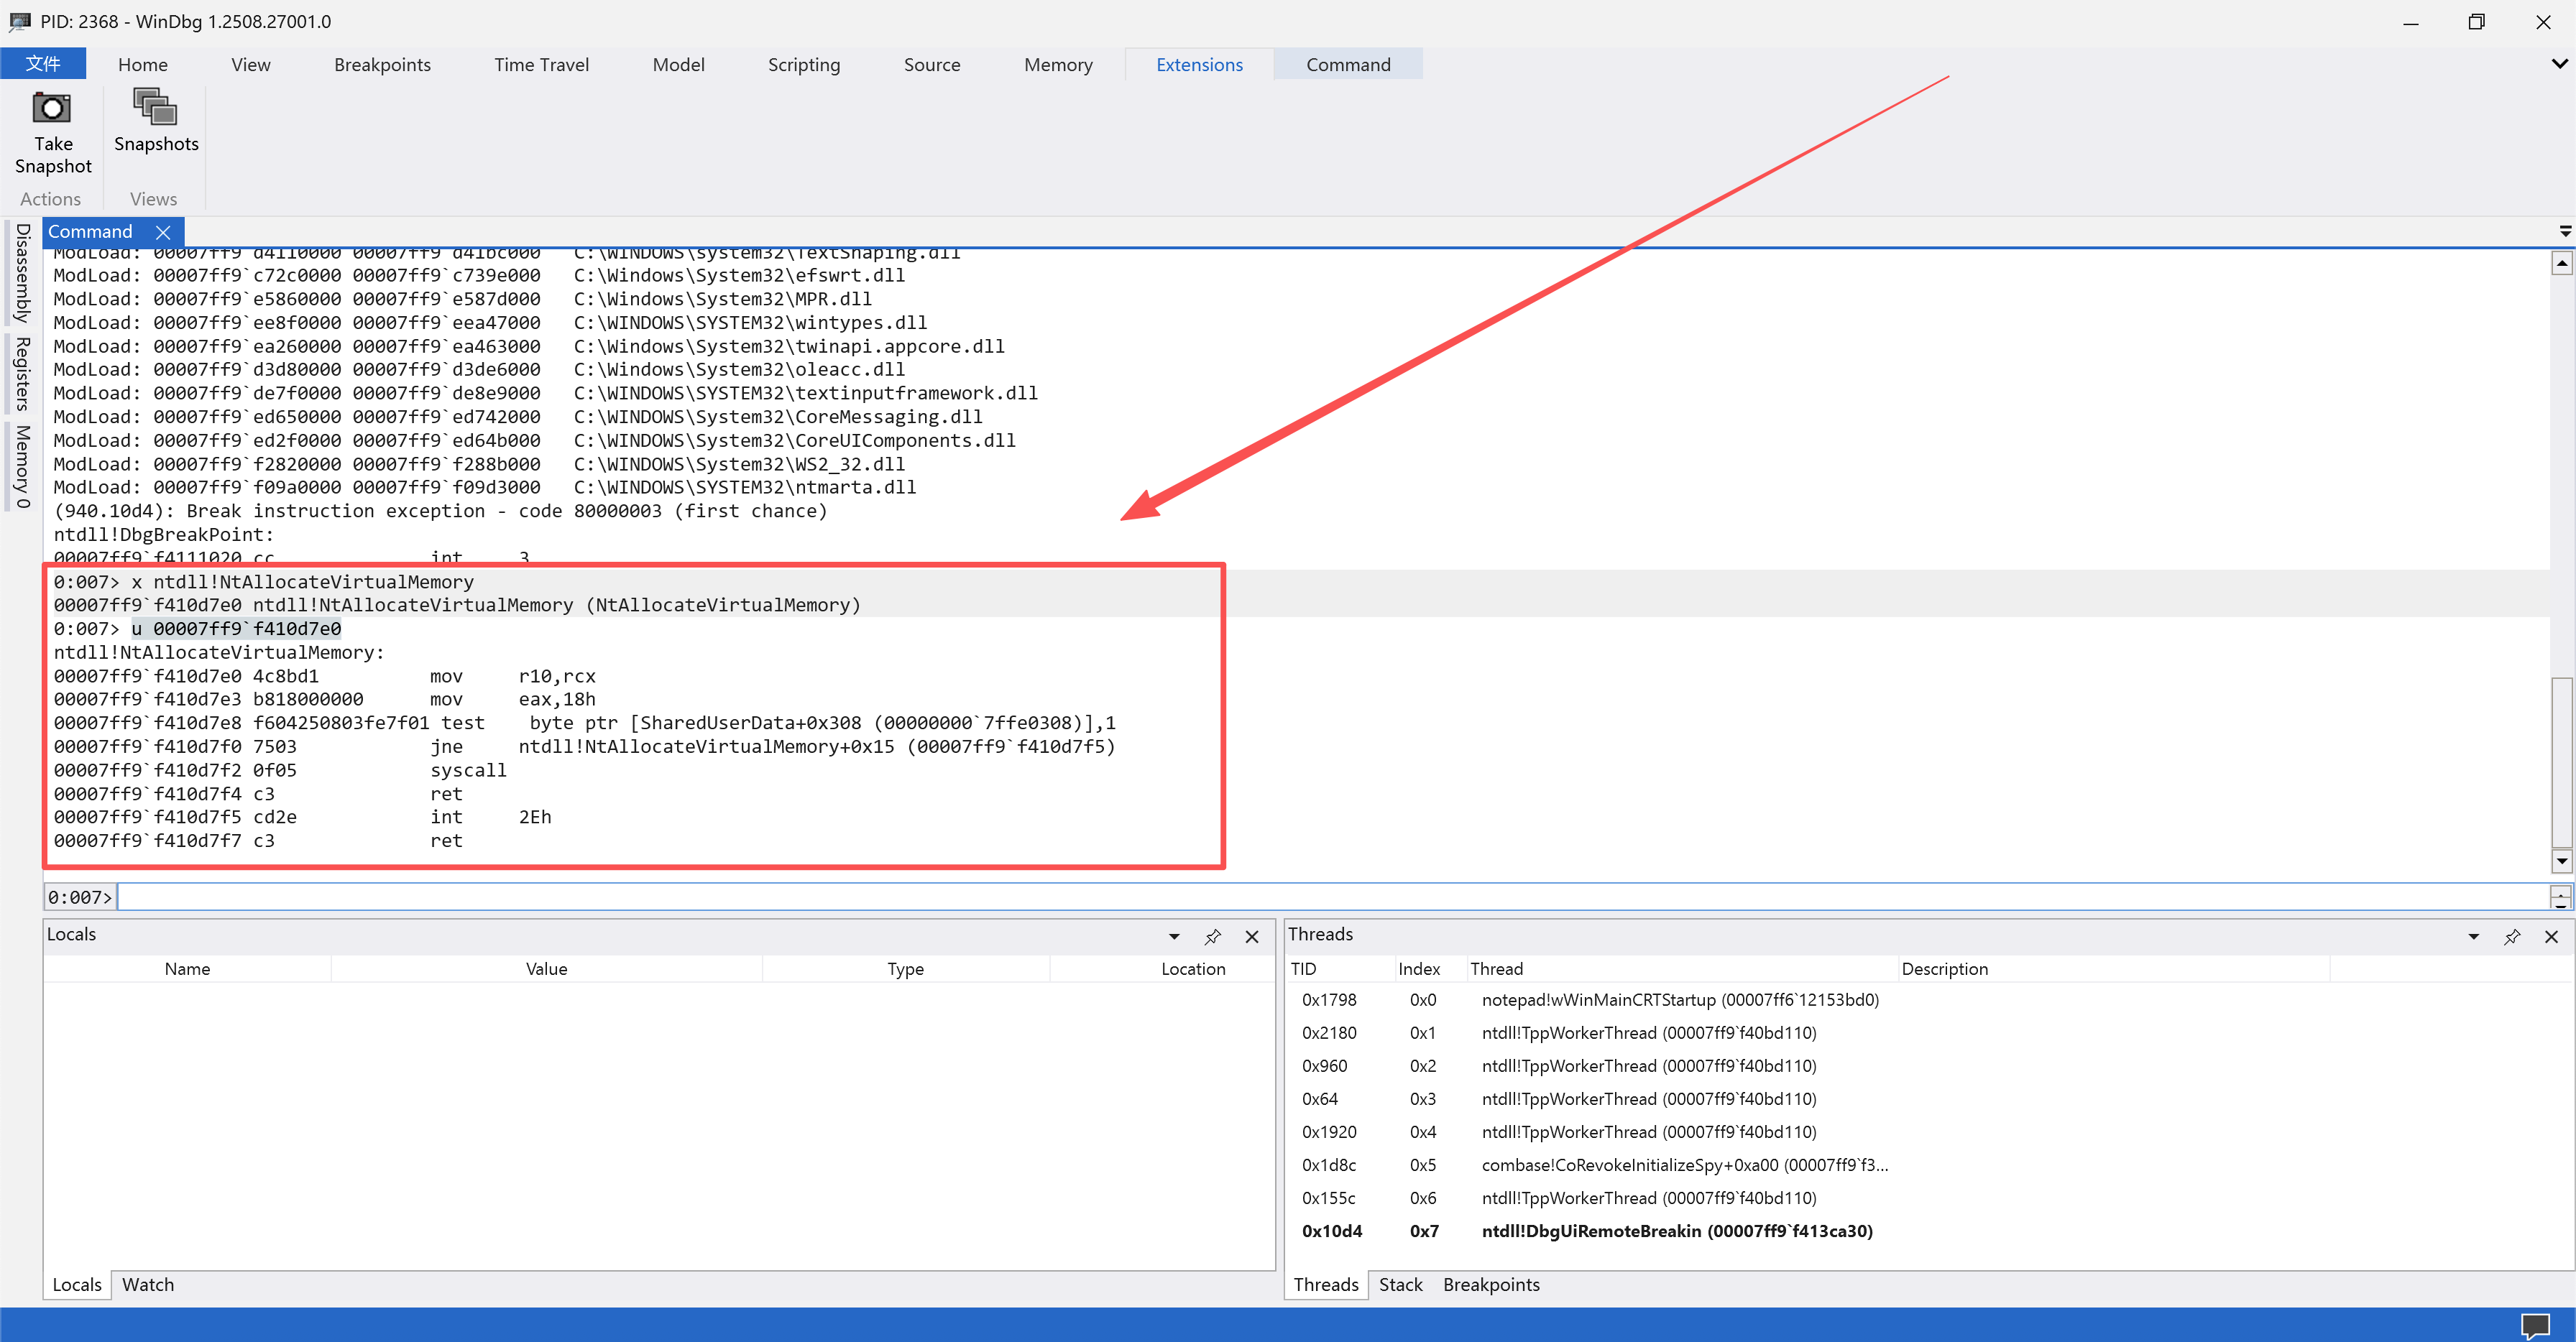Switch to the Watch tab
Screen dimensions: 2576x1342
point(148,1284)
